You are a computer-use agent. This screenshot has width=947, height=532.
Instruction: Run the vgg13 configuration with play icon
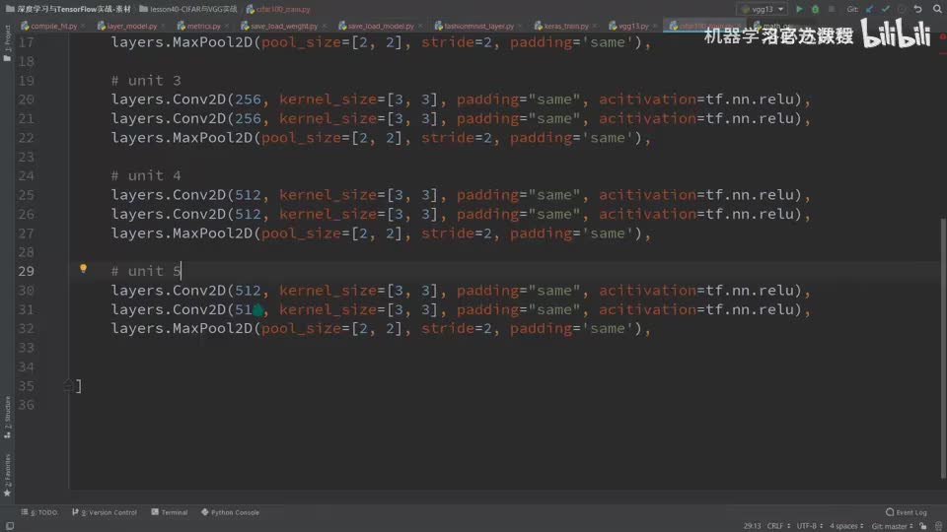pyautogui.click(x=799, y=9)
